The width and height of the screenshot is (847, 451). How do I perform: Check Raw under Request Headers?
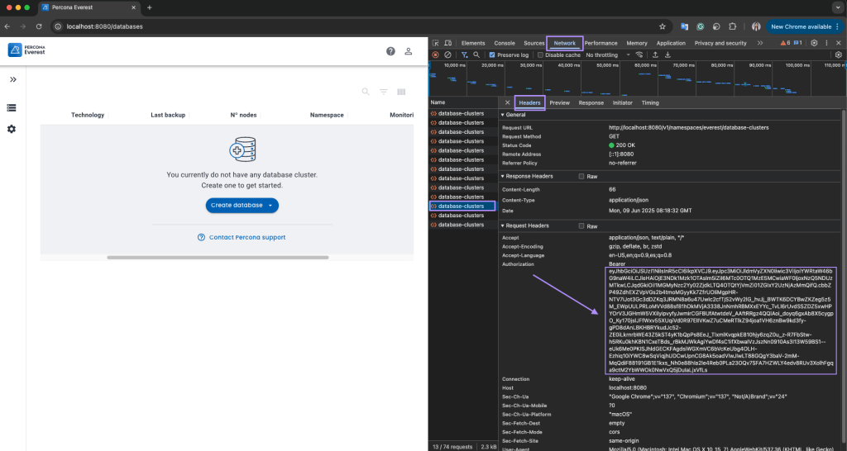click(581, 225)
